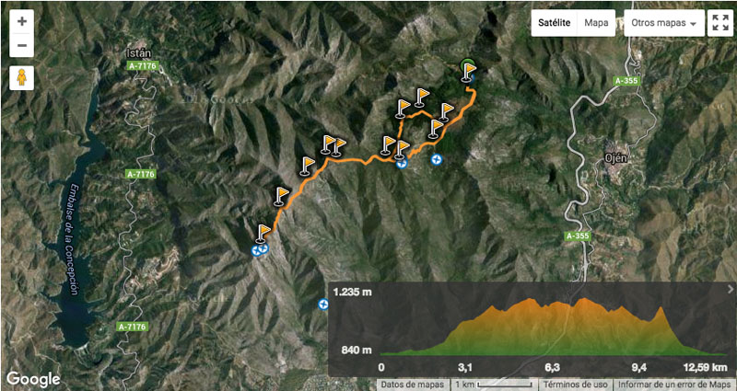Viewport: 737px width, 391px height.
Task: Collapse the elevation profile panel arrow
Action: (731, 289)
